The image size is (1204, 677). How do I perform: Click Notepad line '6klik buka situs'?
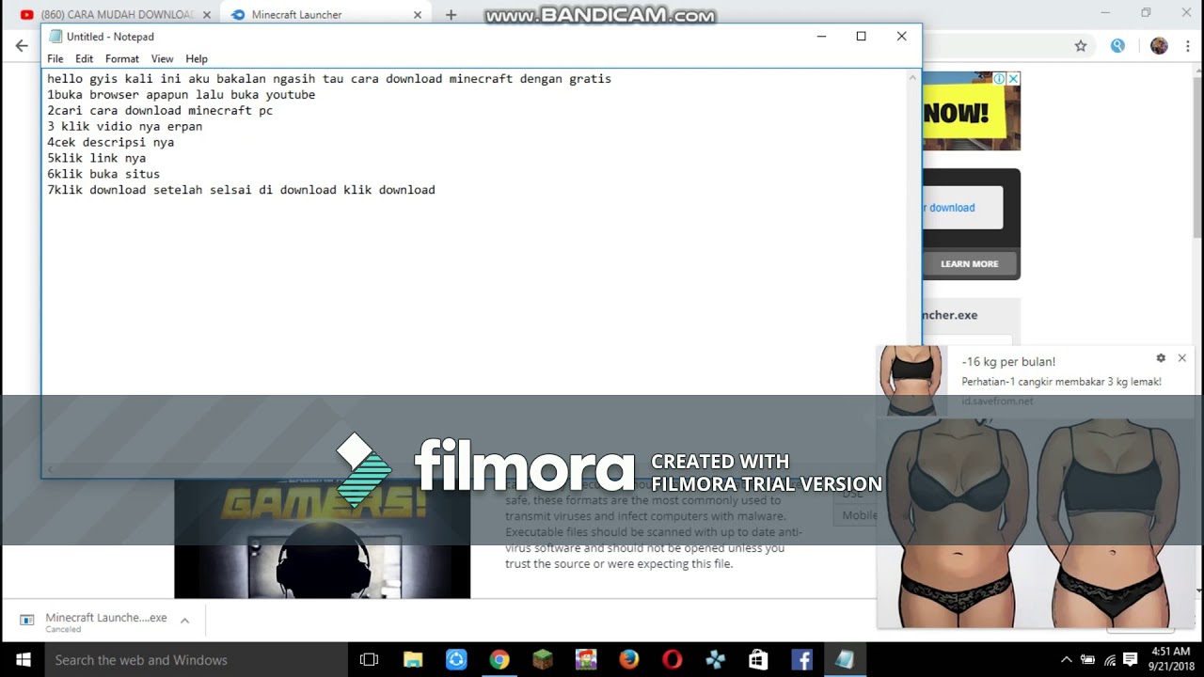pyautogui.click(x=103, y=174)
